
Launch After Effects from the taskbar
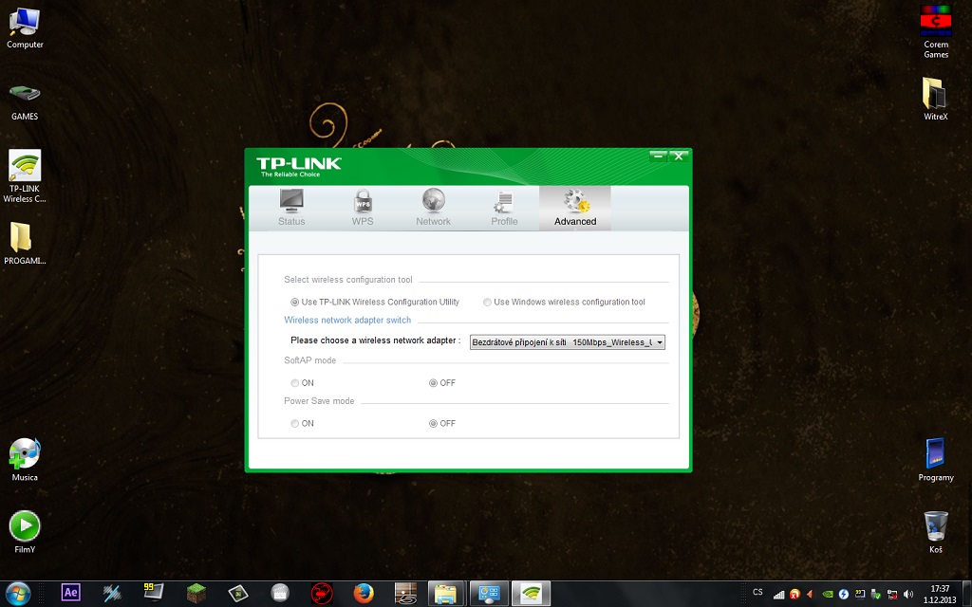tap(71, 593)
